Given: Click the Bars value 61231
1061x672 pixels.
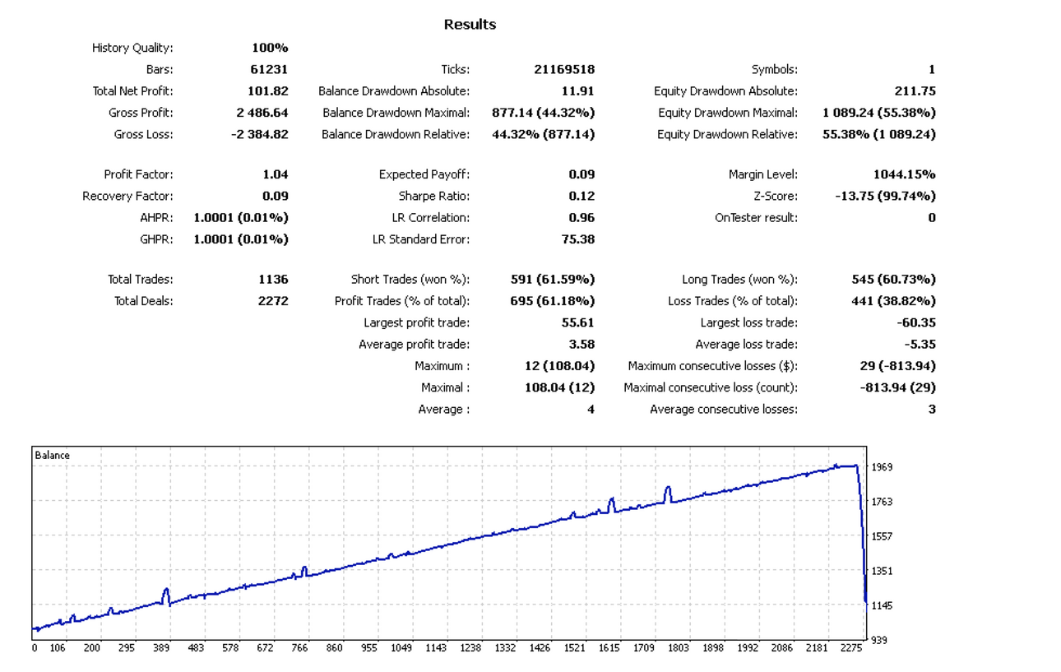Looking at the screenshot, I should [270, 70].
